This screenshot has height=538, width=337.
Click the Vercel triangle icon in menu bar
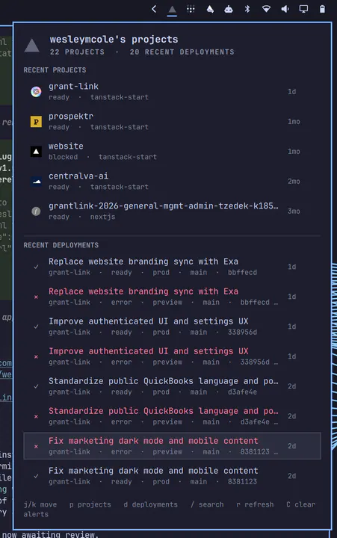(x=173, y=9)
